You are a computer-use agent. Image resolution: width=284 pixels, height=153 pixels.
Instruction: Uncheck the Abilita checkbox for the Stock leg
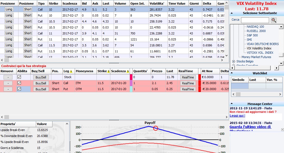click(19, 77)
